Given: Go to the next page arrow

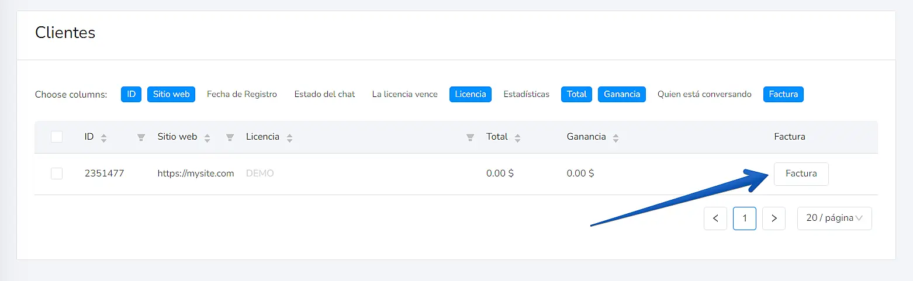Looking at the screenshot, I should [774, 218].
